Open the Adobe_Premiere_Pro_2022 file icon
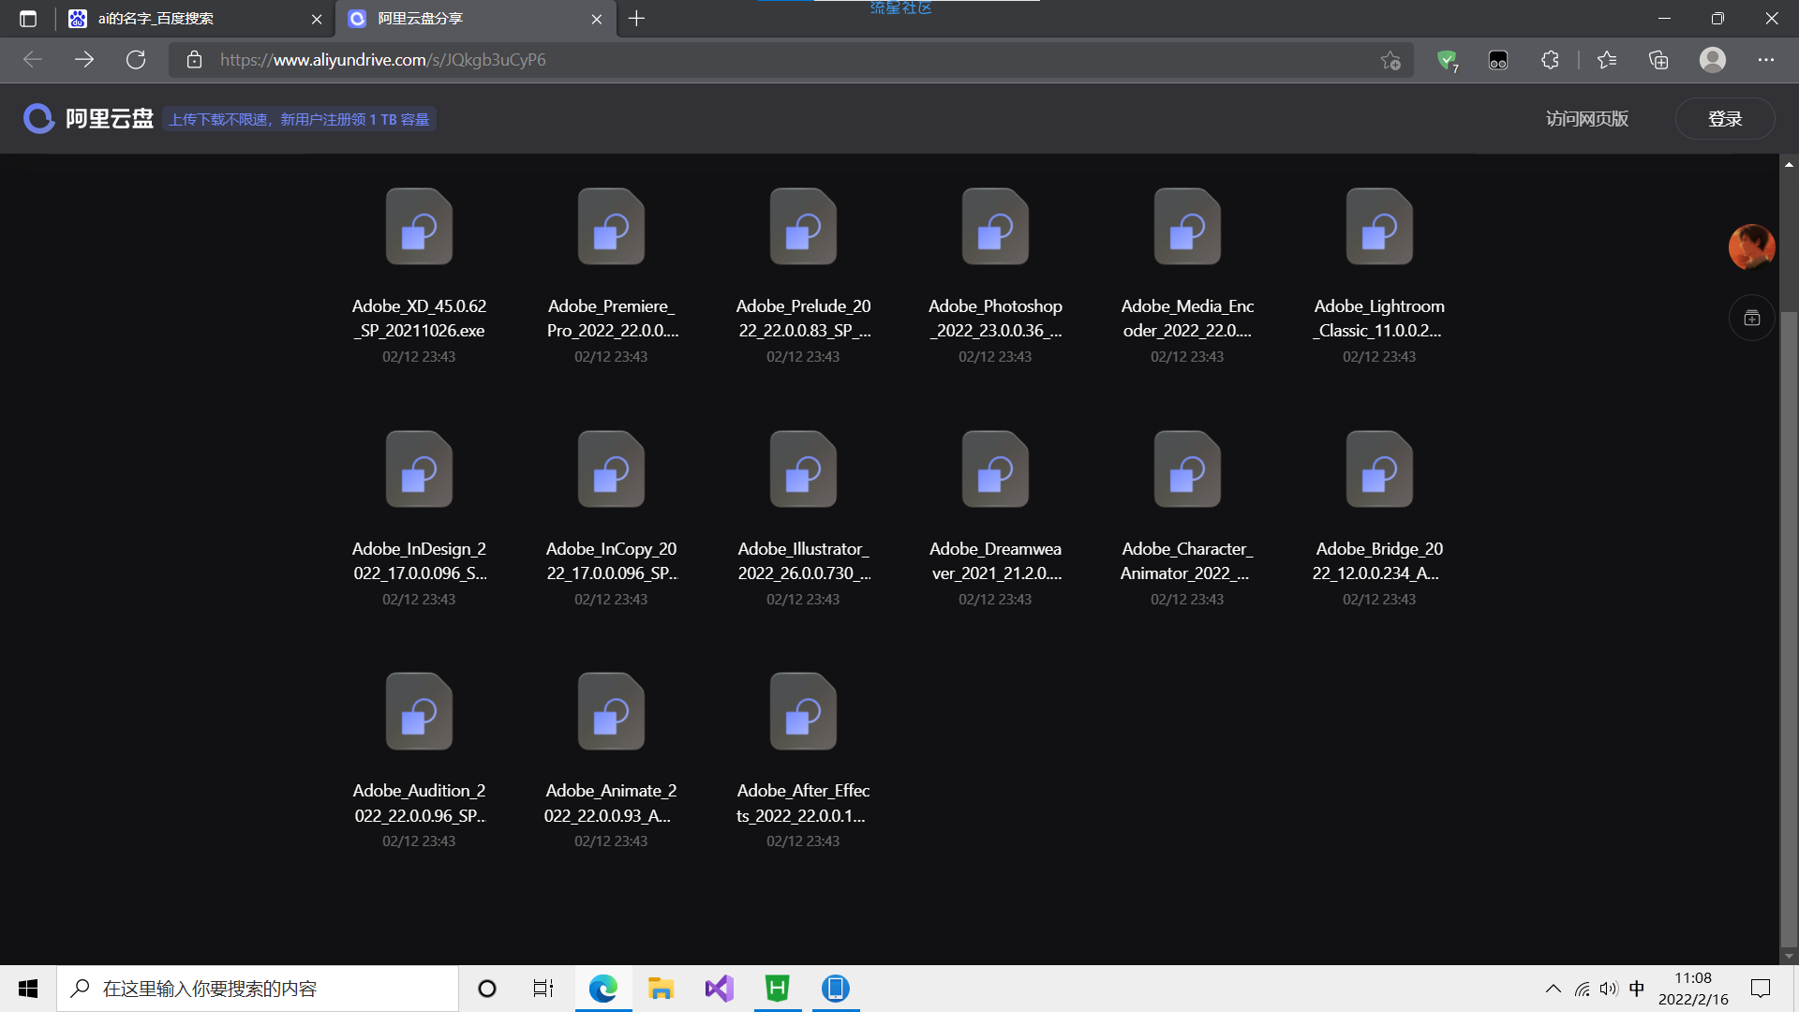Screen dimensions: 1799x1012 point(611,227)
